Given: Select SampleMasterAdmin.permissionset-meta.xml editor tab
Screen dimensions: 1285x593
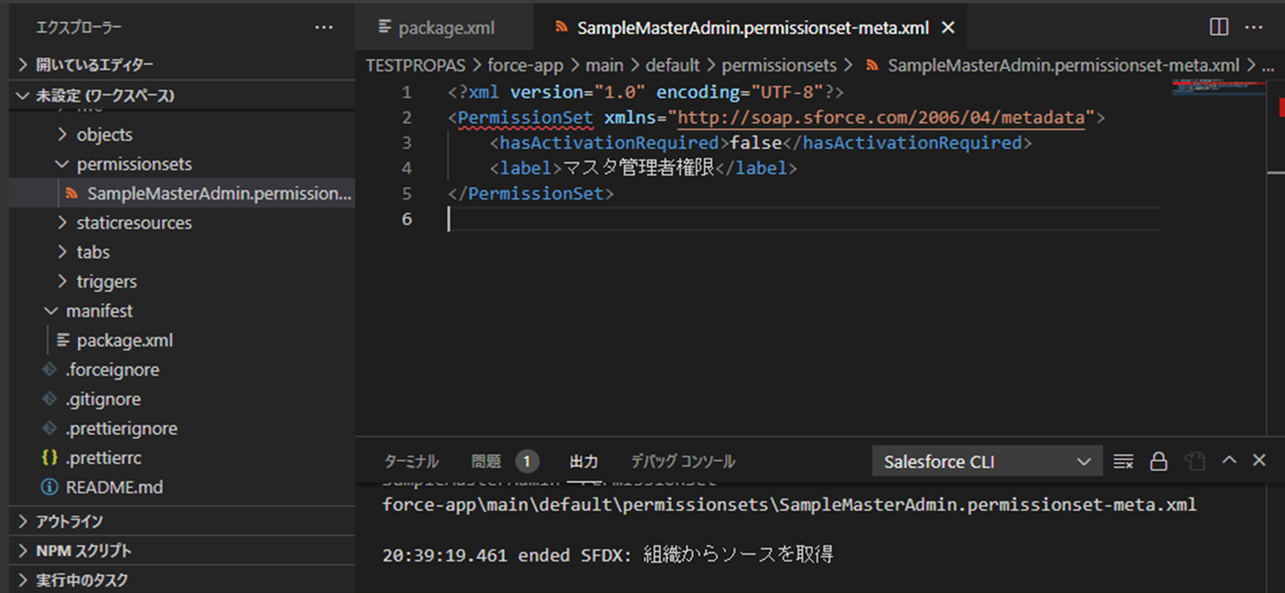Looking at the screenshot, I should click(x=752, y=28).
